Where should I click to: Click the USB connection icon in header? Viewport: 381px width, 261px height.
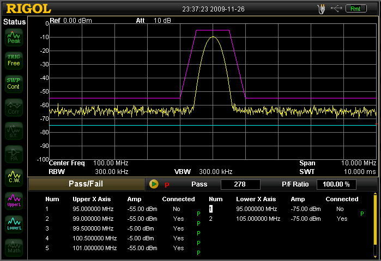[336, 9]
